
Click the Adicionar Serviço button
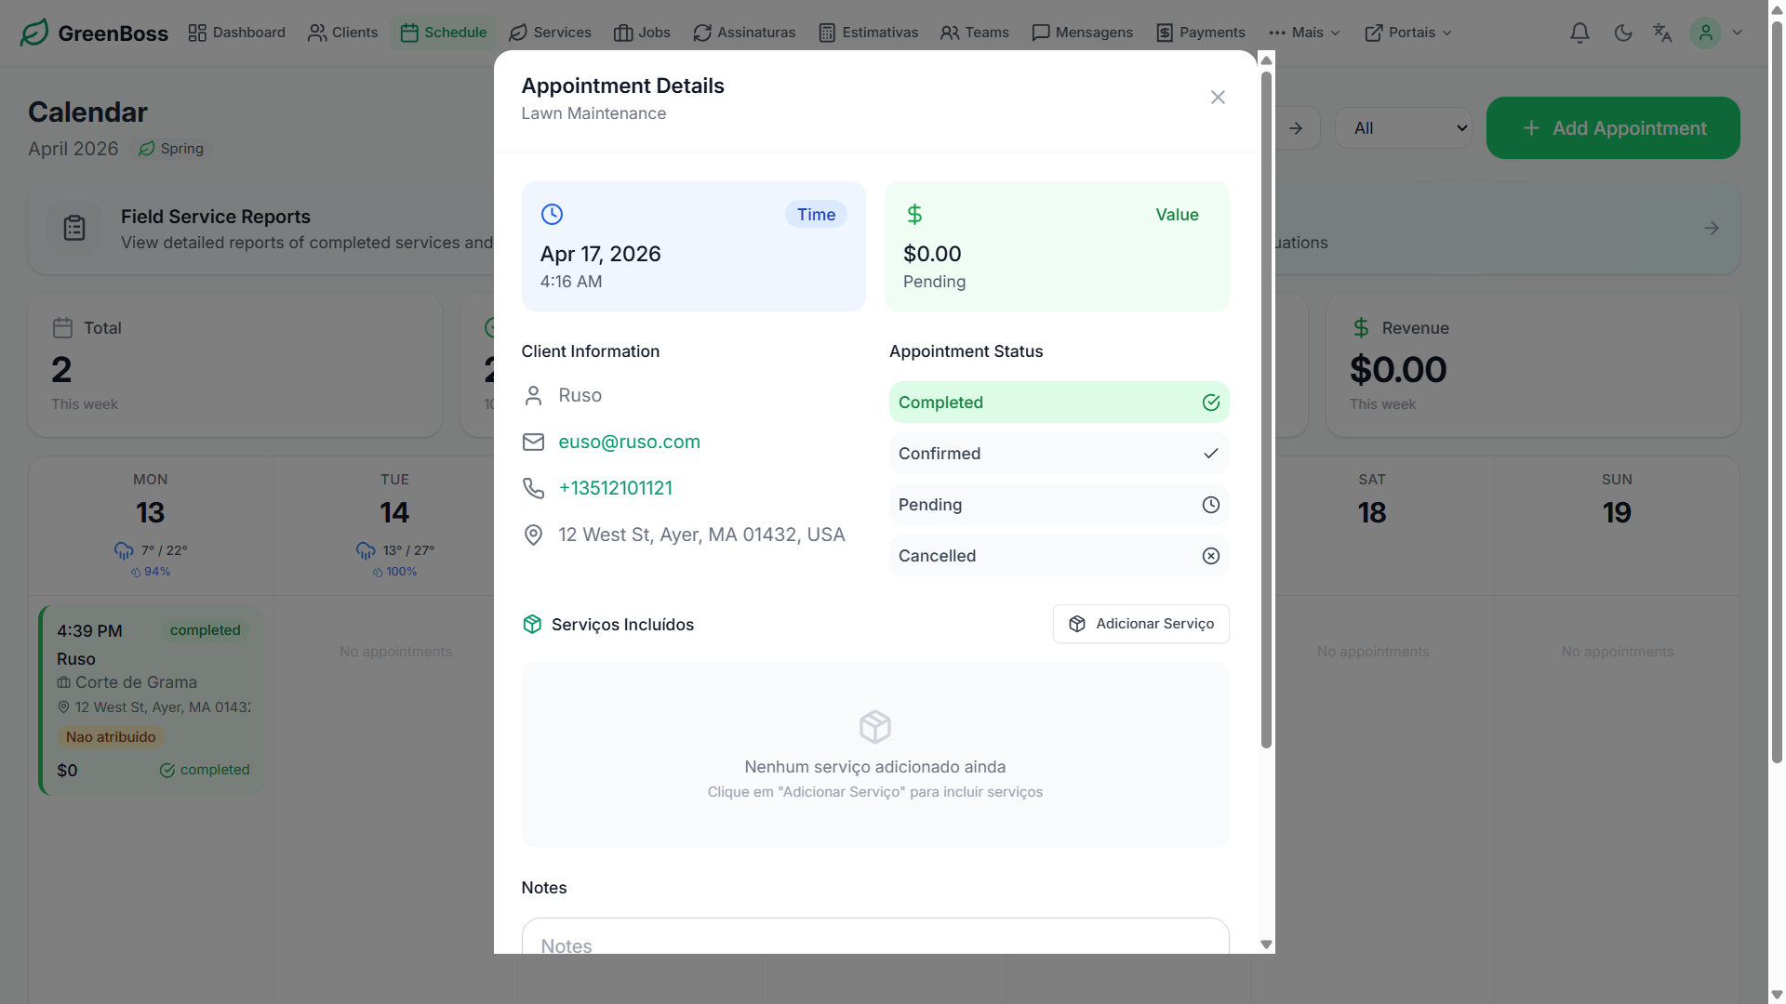tap(1140, 624)
